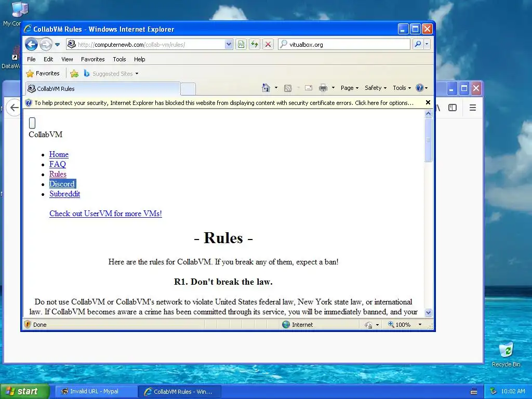Click the security information bar message
Image resolution: width=532 pixels, height=399 pixels.
click(224, 103)
